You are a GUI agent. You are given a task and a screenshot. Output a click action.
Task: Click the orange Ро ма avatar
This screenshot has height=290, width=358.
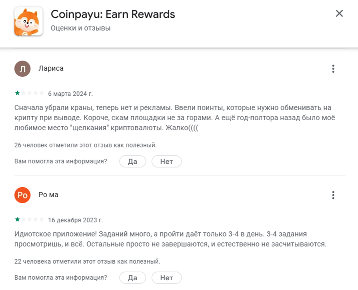tap(22, 195)
